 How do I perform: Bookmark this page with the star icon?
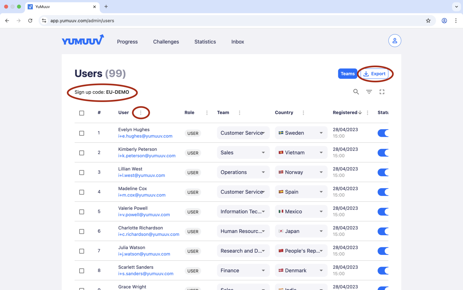[x=428, y=21]
